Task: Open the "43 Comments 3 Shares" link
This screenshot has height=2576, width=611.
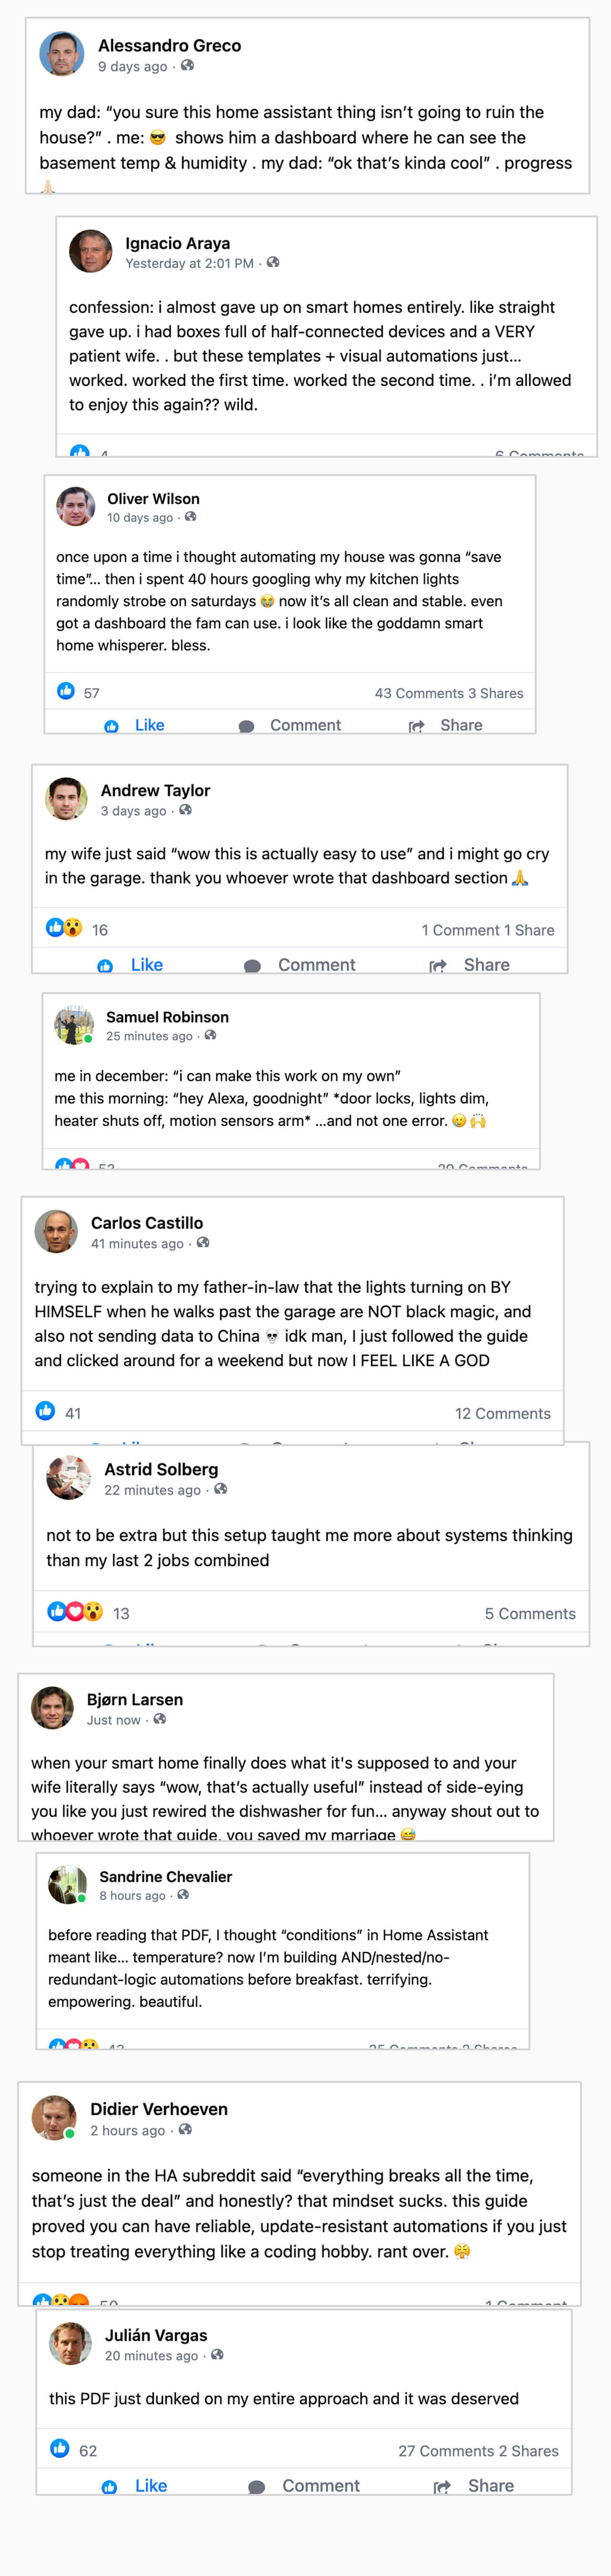Action: 448,693
